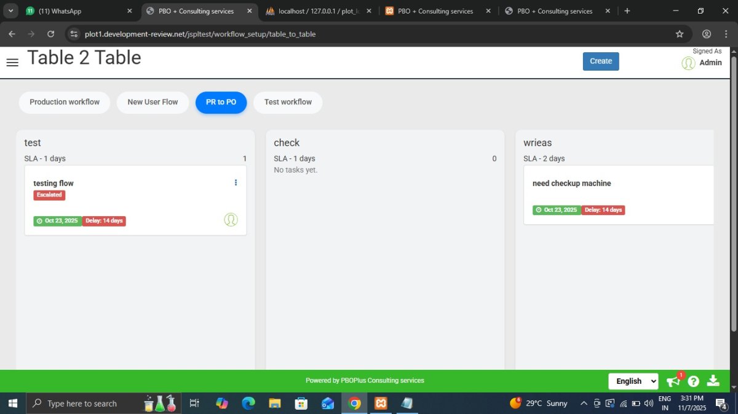Viewport: 738px width, 414px height.
Task: Click the Create button
Action: [x=601, y=61]
